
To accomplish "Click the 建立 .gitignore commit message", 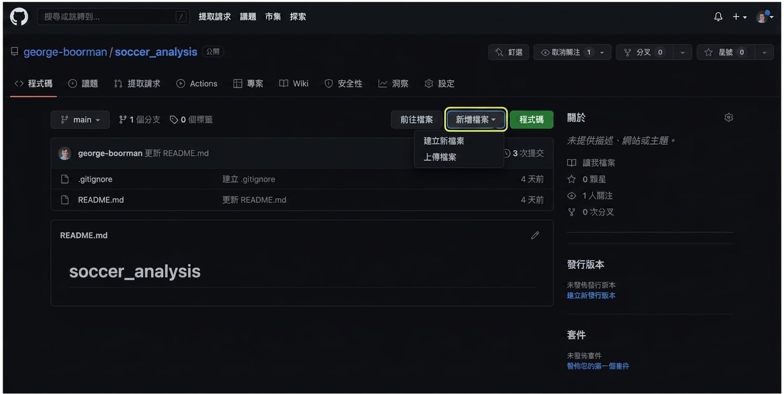I will tap(249, 179).
